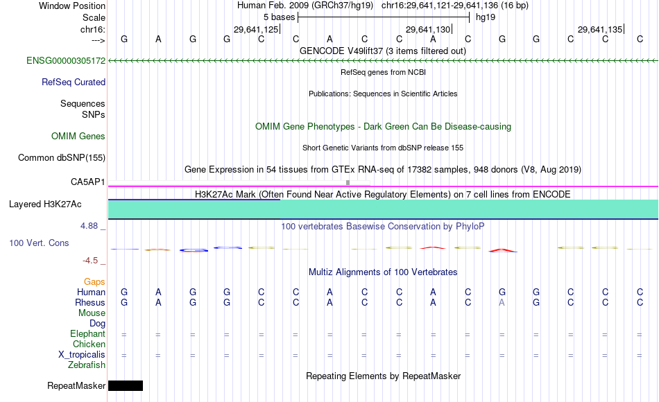
Task: Click the SNPs track label
Action: coord(94,114)
